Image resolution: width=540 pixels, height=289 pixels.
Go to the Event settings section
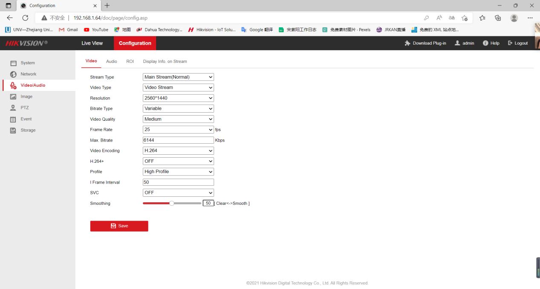tap(26, 119)
